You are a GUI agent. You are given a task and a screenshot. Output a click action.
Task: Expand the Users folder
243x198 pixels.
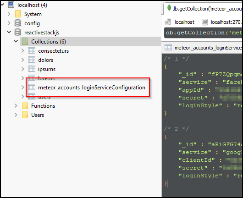16,115
